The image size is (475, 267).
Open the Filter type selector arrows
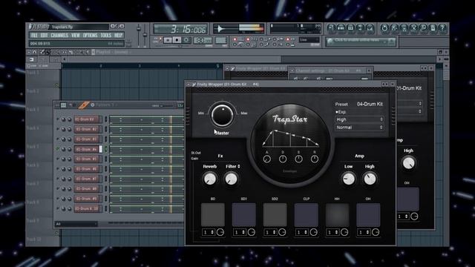(x=239, y=166)
